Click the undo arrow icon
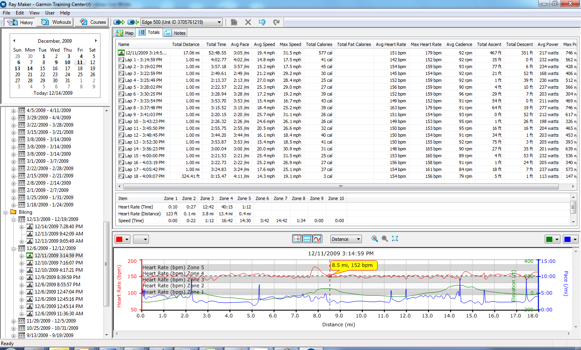The width and height of the screenshot is (581, 350). tap(262, 22)
